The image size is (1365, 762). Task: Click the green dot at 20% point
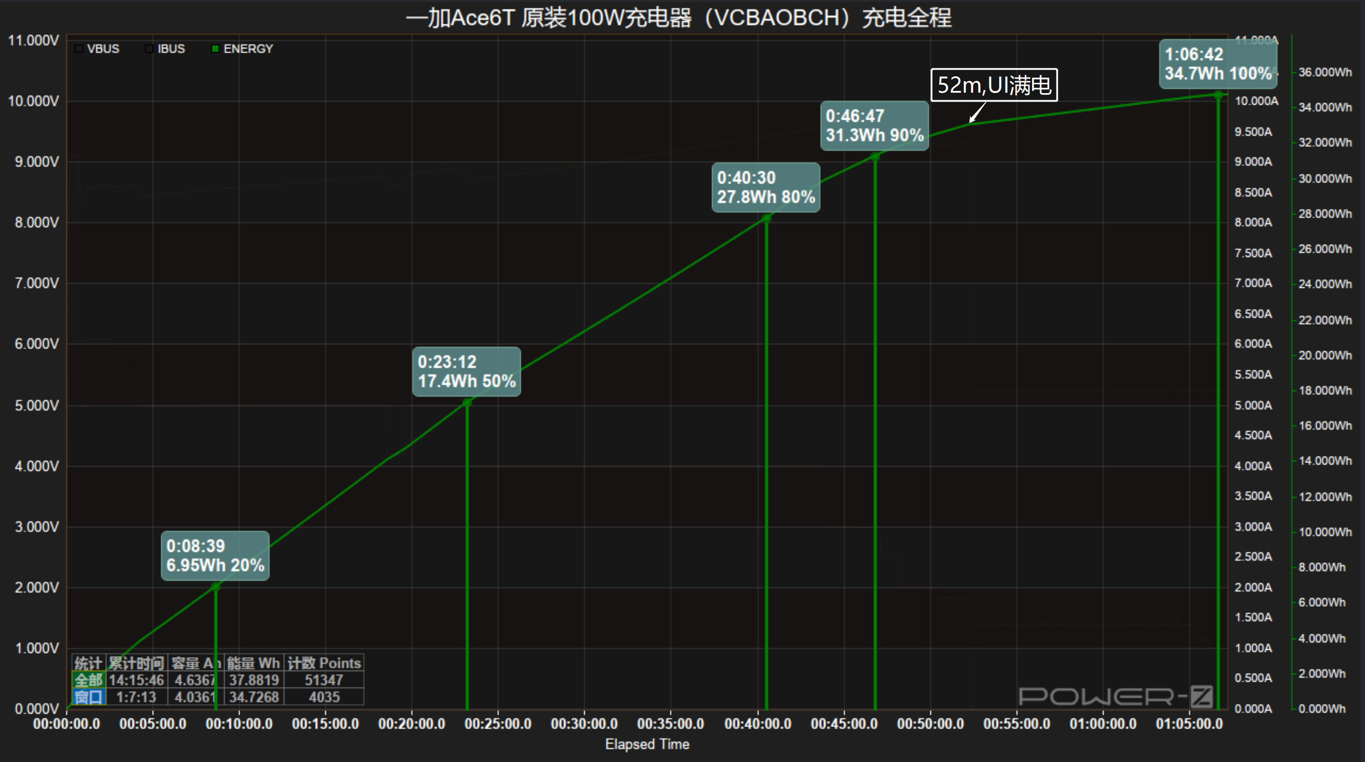point(216,586)
